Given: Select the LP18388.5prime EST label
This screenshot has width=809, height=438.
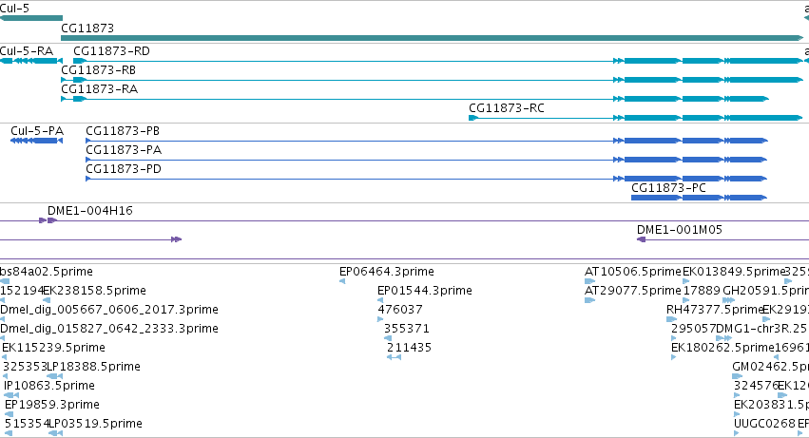Looking at the screenshot, I should 93,367.
